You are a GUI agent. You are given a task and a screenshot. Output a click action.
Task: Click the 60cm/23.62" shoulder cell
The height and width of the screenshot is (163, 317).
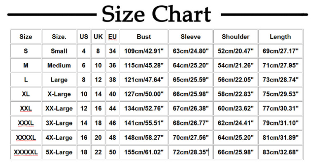(x=236, y=108)
